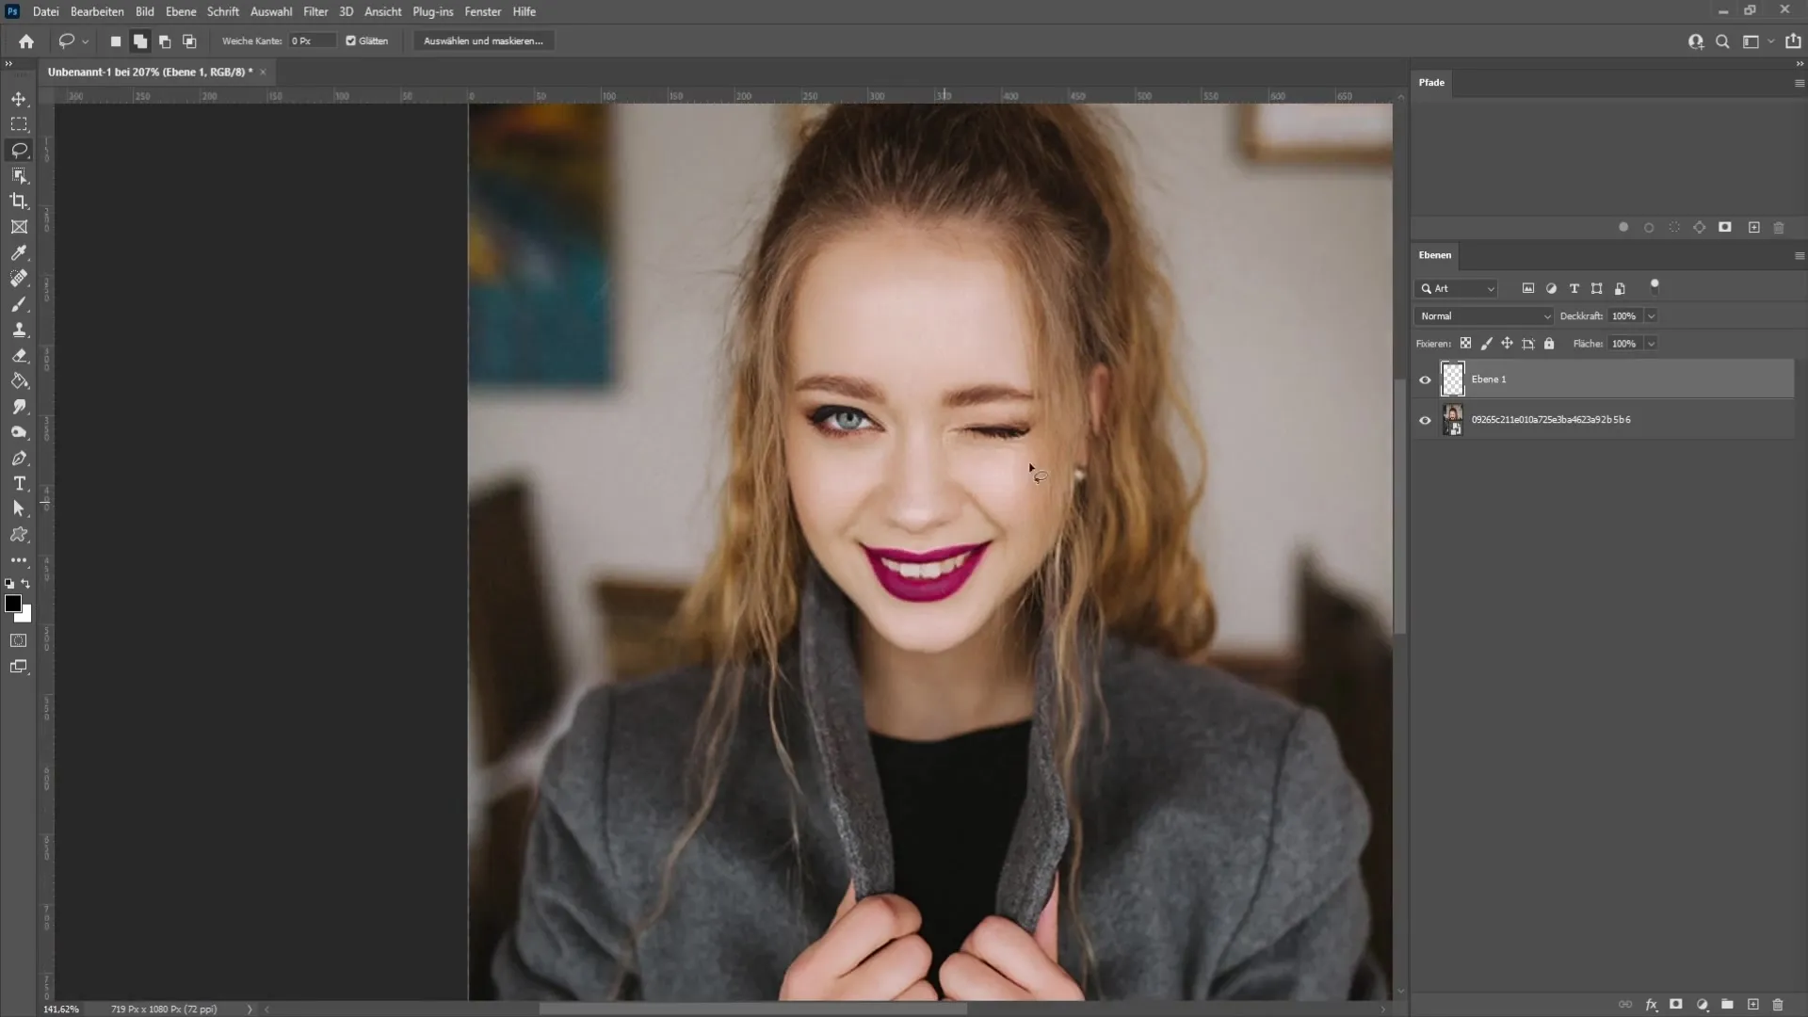Screen dimensions: 1808x1017
Task: Expand Deckraft opacity dropdown
Action: tap(1649, 315)
